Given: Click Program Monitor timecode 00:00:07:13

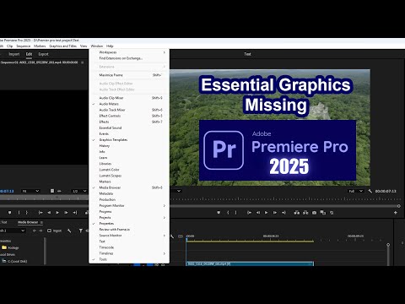Looking at the screenshot, I should (386, 191).
